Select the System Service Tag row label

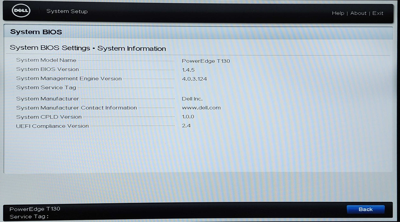coord(46,88)
